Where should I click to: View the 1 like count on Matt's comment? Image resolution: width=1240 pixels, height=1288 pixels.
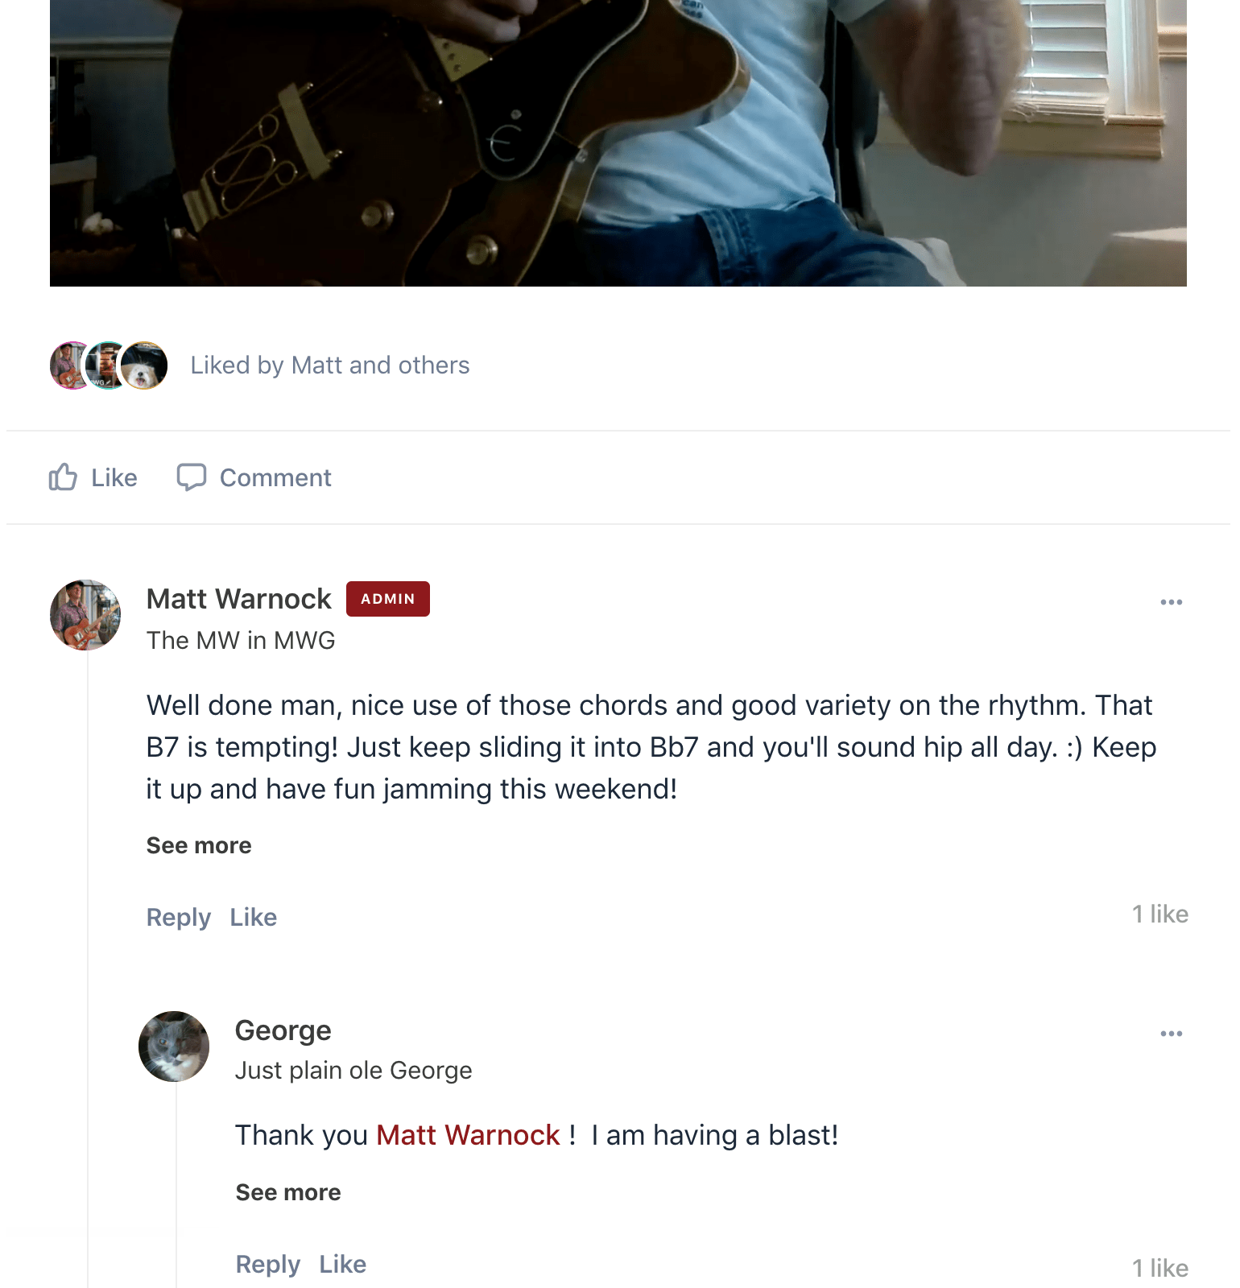[1160, 914]
